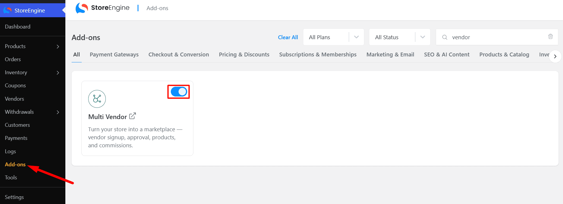
Task: Click the Multi Vendor description text
Action: (x=135, y=137)
